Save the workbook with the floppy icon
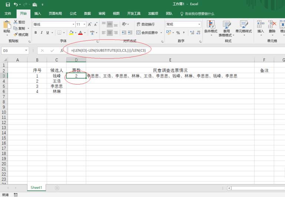This screenshot has width=285, height=197. pos(8,4)
